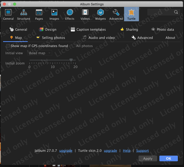
Task: Switch to the Selling photos tab
Action: [x=51, y=38]
